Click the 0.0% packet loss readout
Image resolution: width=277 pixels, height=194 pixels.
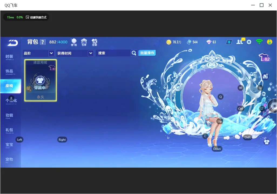point(20,17)
